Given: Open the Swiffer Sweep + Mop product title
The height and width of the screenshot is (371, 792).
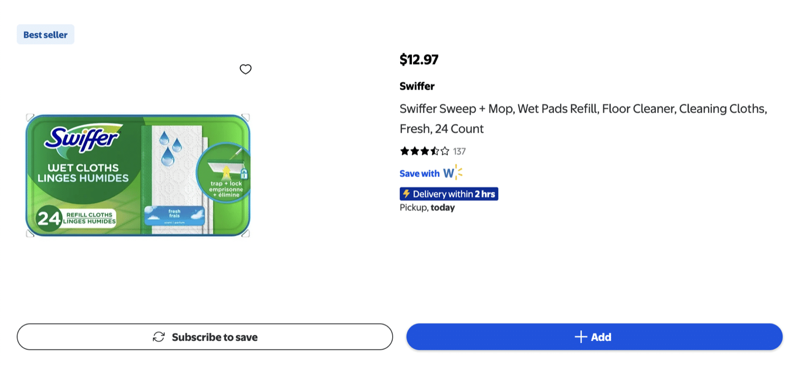Looking at the screenshot, I should [583, 118].
